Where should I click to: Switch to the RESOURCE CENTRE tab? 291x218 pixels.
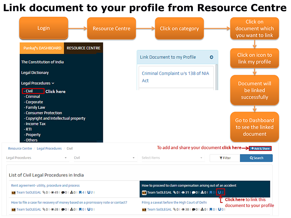tap(83, 48)
